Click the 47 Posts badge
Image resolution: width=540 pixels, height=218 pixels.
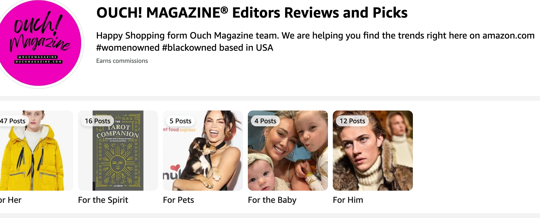[13, 121]
